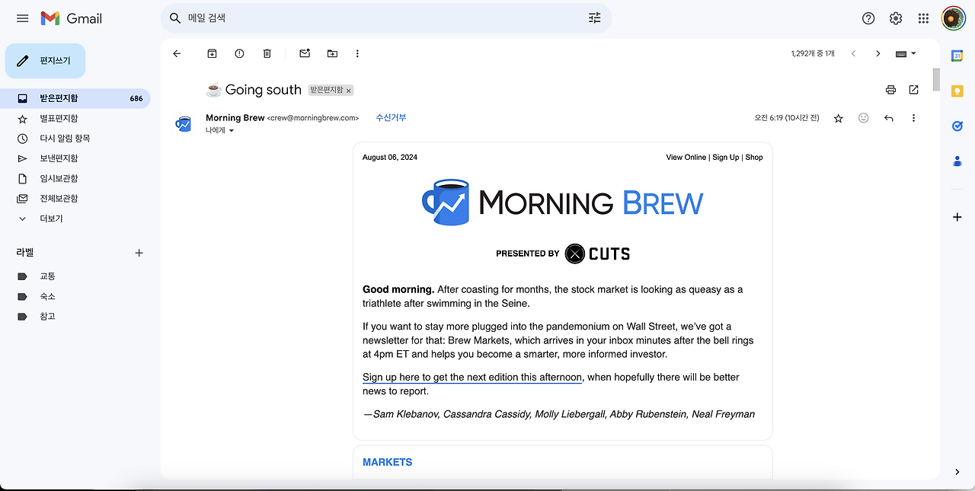
Task: Add emoji reaction to the message
Action: (x=863, y=118)
